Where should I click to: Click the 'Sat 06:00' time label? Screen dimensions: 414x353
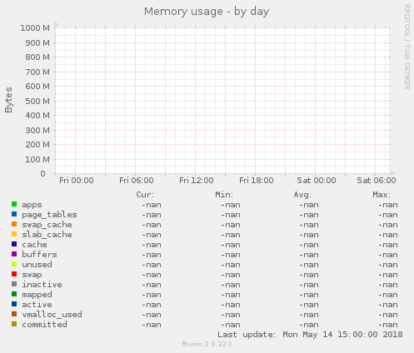pos(377,181)
